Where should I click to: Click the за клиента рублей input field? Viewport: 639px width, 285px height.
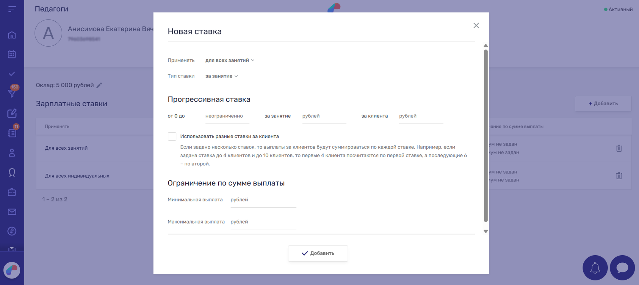pos(421,116)
